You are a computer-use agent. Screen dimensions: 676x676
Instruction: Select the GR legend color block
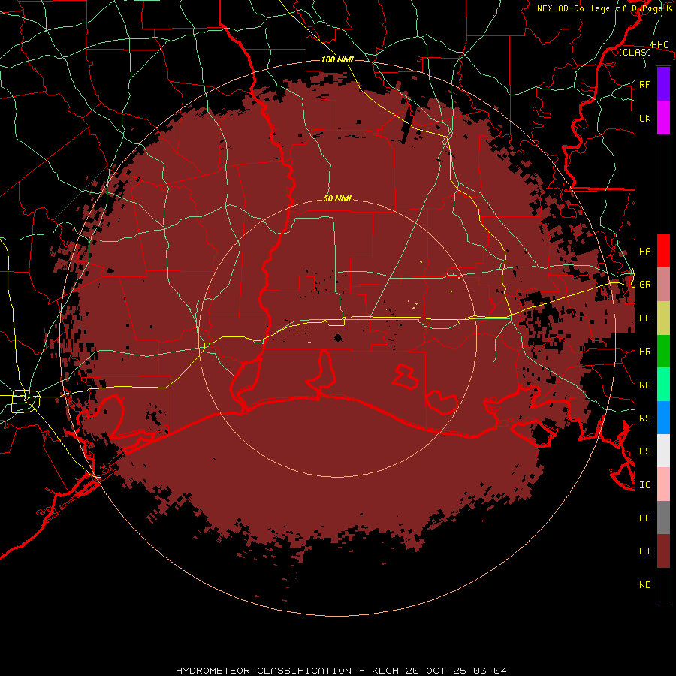click(x=663, y=285)
